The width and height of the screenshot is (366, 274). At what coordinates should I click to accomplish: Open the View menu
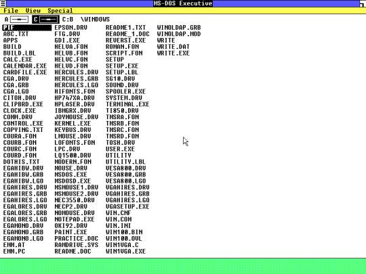coord(33,10)
